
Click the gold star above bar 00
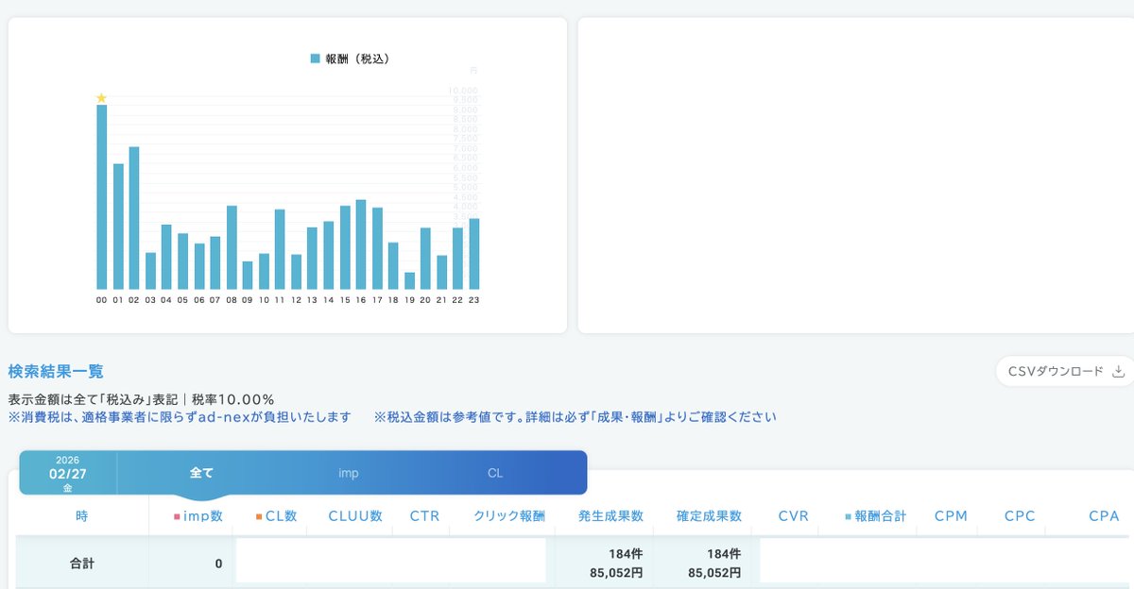tap(101, 97)
